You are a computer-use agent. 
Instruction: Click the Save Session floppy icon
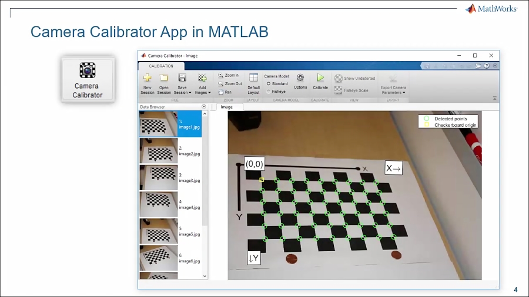click(x=182, y=78)
